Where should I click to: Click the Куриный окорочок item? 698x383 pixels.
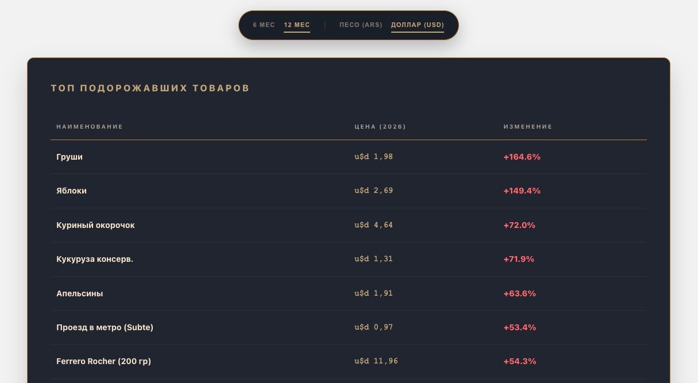(x=95, y=225)
